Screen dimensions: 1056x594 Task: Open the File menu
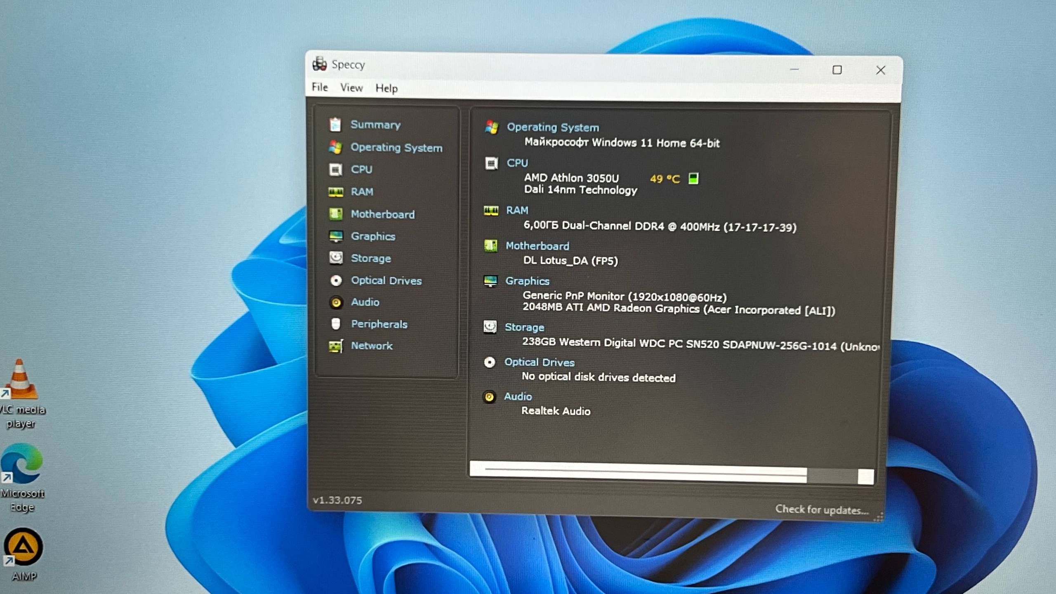(320, 87)
